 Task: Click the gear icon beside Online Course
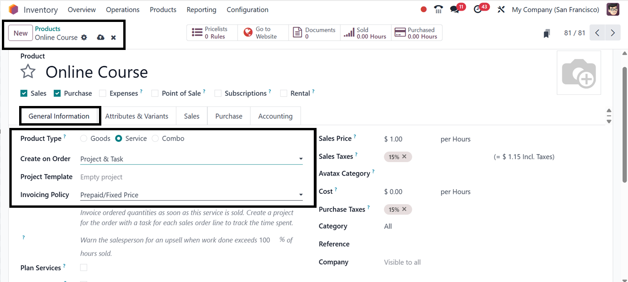(x=84, y=37)
